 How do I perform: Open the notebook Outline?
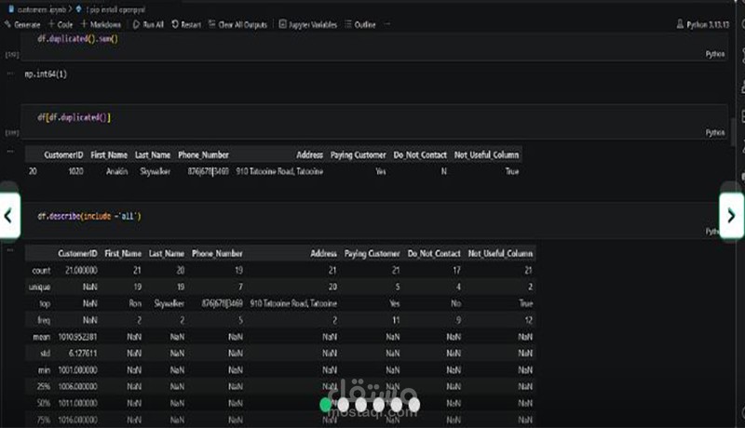point(360,25)
